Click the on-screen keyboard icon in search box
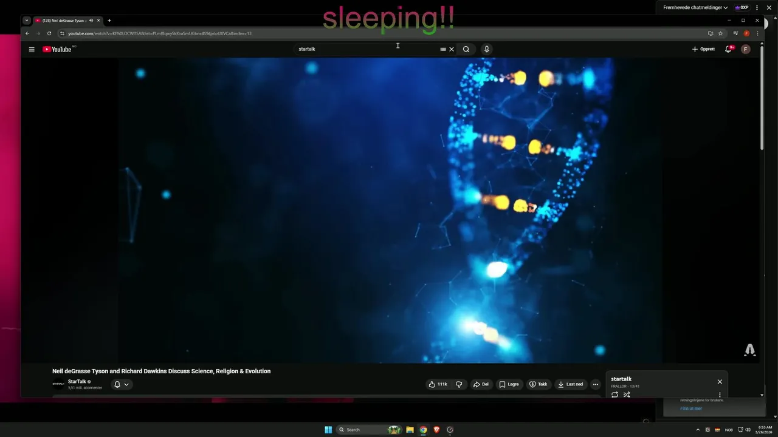This screenshot has width=778, height=437. pos(443,49)
